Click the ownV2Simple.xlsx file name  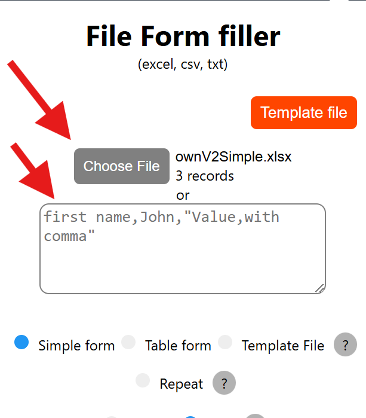(x=233, y=157)
